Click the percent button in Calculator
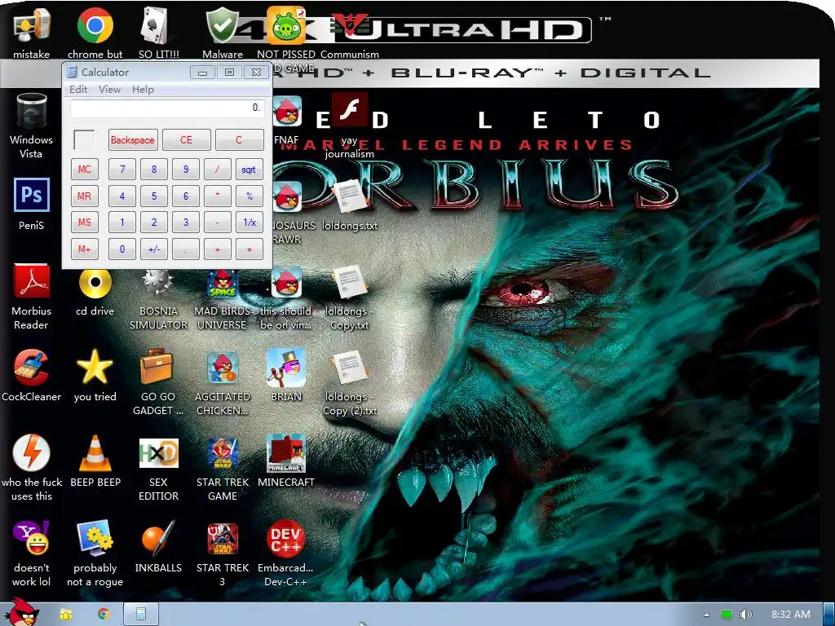 pos(250,196)
